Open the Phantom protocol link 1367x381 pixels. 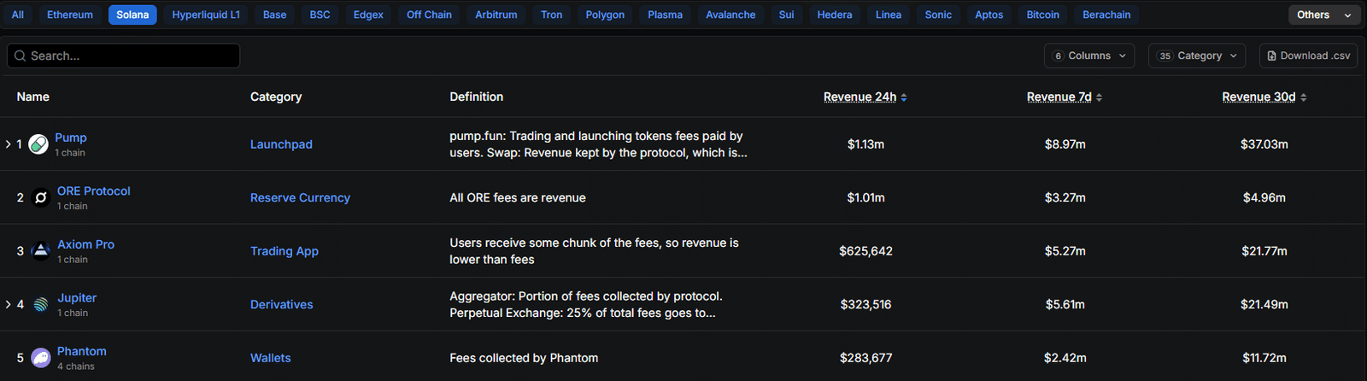(82, 351)
